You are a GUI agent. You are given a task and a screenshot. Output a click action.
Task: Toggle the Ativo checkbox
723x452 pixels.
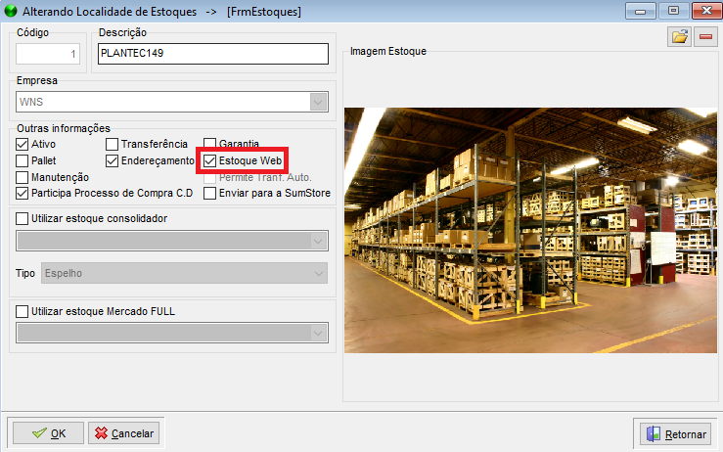point(22,145)
